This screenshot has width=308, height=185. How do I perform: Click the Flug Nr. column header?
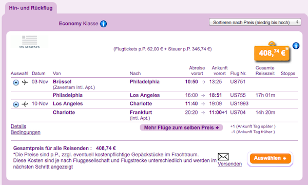(238, 73)
